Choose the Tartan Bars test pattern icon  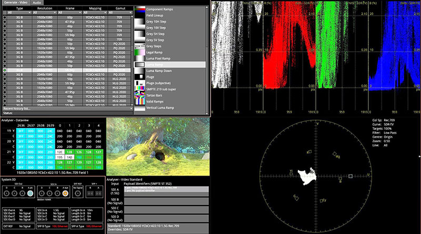coord(139,94)
